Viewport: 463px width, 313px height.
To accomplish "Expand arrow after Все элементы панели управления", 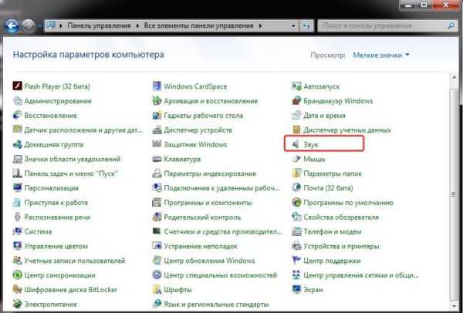I will [x=261, y=26].
